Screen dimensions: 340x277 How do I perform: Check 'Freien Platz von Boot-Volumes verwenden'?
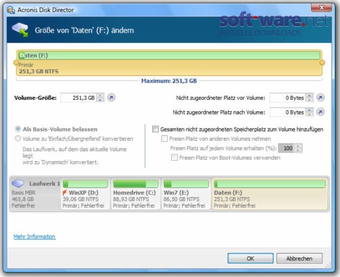(174, 157)
